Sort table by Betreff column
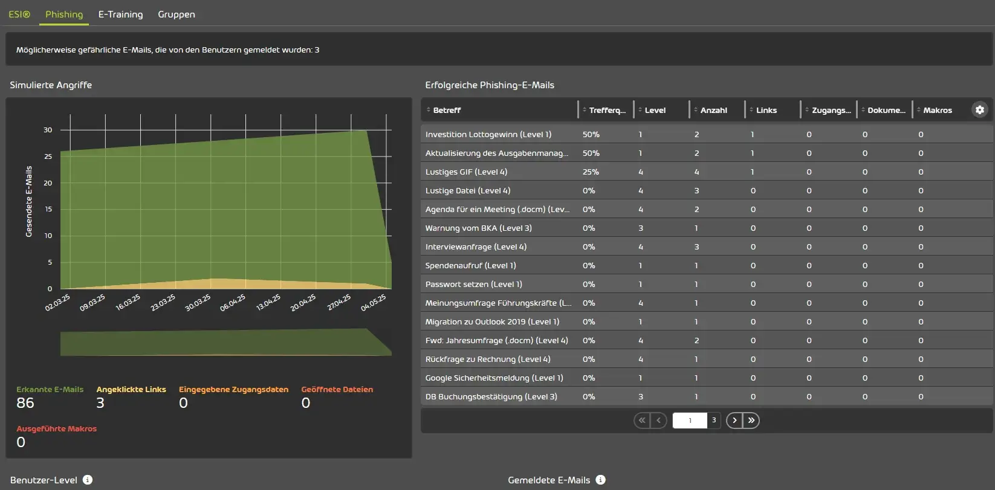The width and height of the screenshot is (995, 490). pos(447,111)
